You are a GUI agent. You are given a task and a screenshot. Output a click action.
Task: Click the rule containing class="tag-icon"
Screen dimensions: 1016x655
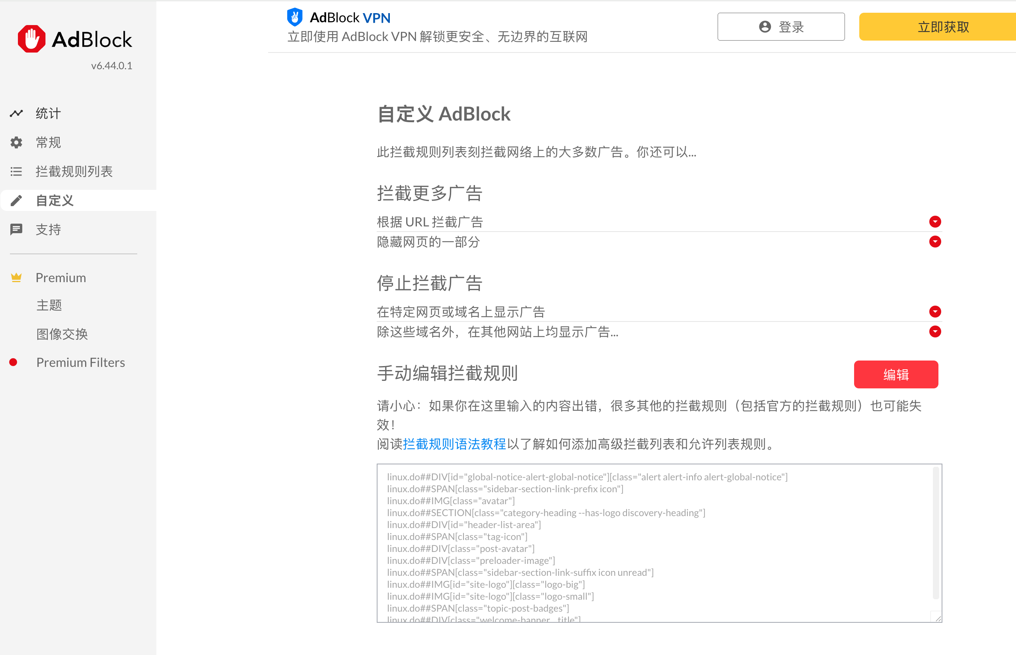pyautogui.click(x=457, y=536)
